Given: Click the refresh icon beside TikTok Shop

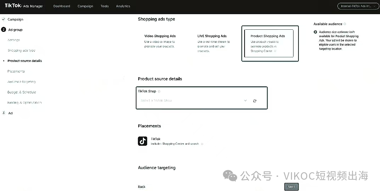Looking at the screenshot, I should tap(255, 101).
